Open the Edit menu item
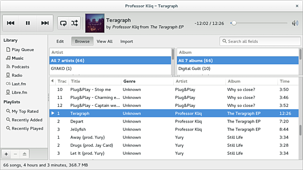 [60, 41]
